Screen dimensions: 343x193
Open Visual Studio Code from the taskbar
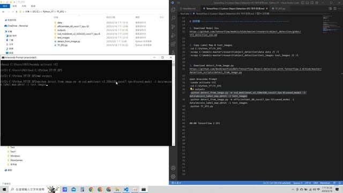(x=126, y=189)
